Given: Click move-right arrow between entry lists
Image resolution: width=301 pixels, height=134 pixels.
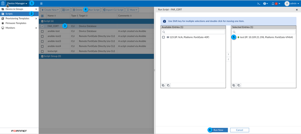Looking at the screenshot, I should click(228, 54).
